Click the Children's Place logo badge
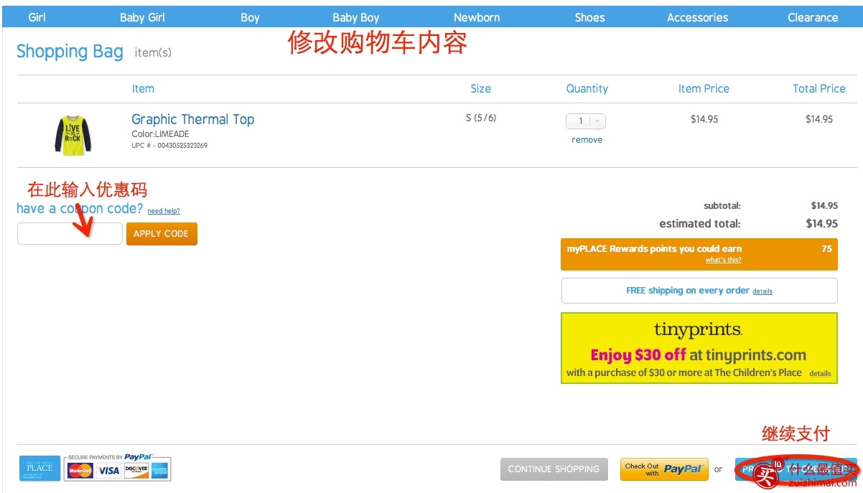The width and height of the screenshot is (863, 493). pyautogui.click(x=39, y=468)
